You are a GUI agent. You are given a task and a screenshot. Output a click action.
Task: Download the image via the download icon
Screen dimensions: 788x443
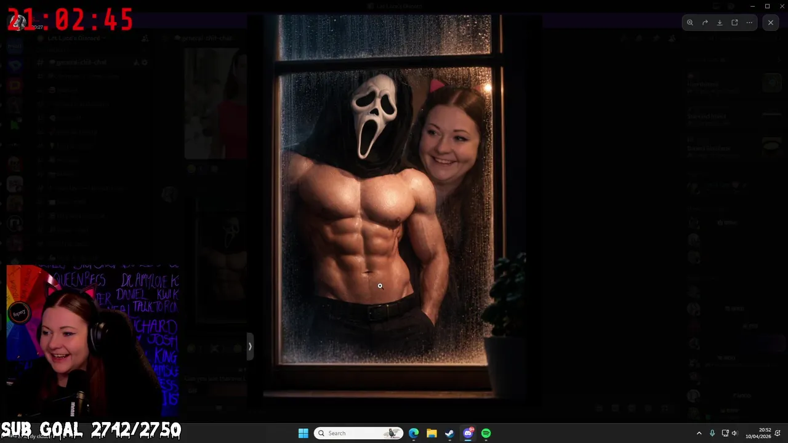point(720,23)
